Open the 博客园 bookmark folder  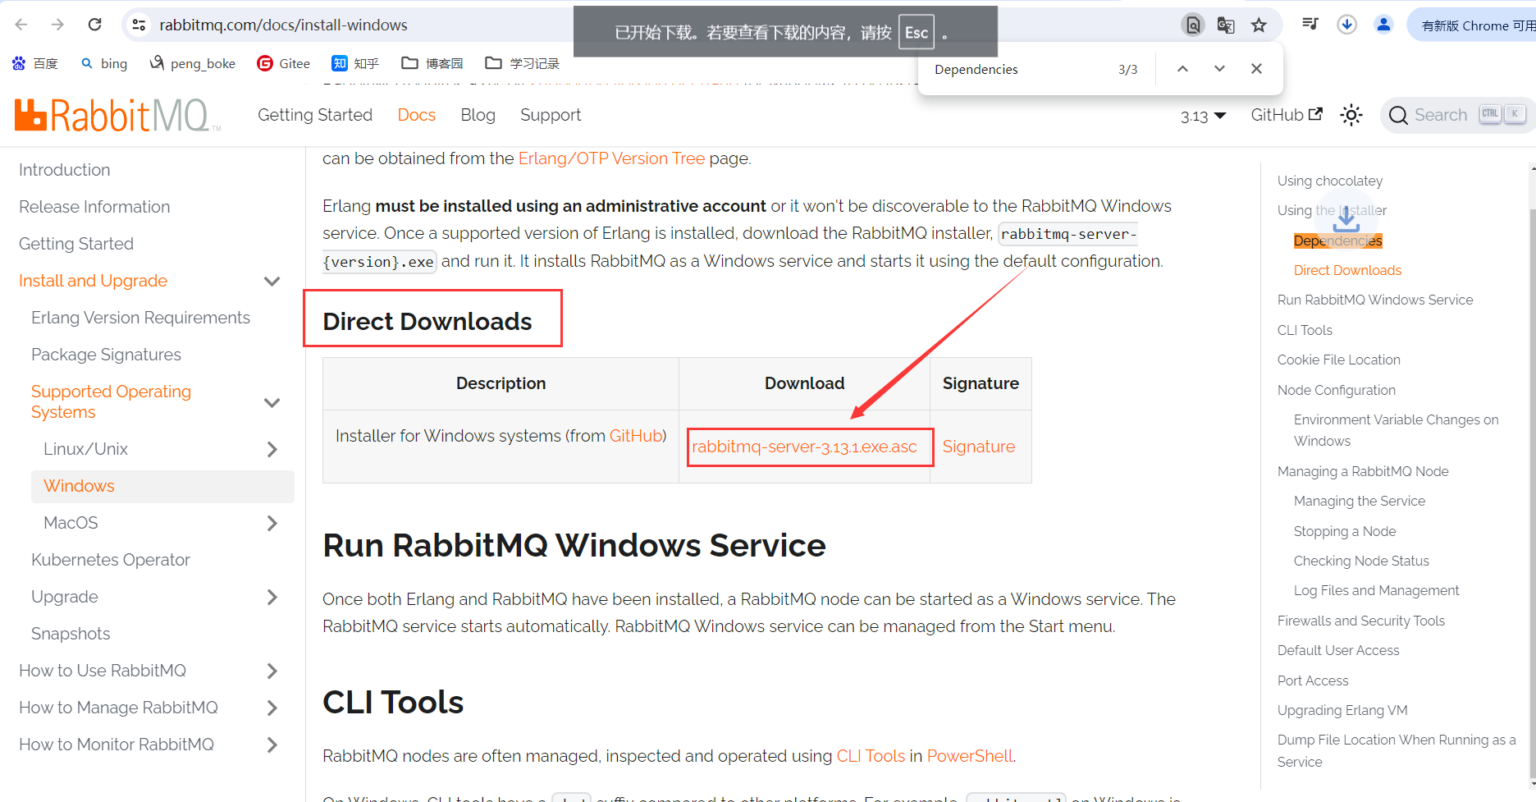point(432,63)
